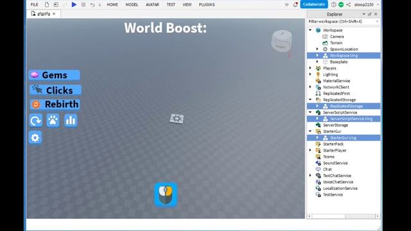The image size is (411, 231).
Task: Collapse the StarterGui tree node
Action: (310, 131)
